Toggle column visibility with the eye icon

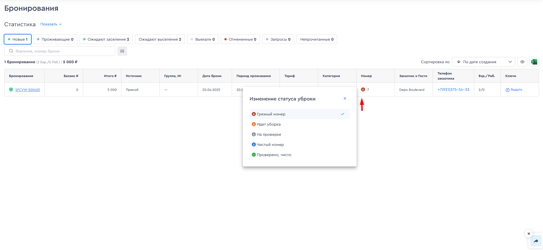coord(522,62)
